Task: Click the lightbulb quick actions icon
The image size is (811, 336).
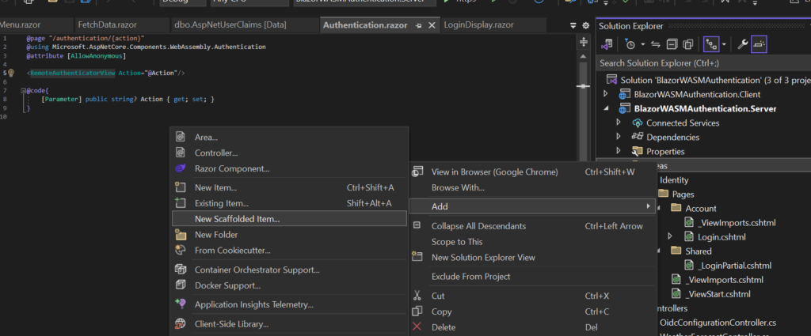Action: pos(10,74)
